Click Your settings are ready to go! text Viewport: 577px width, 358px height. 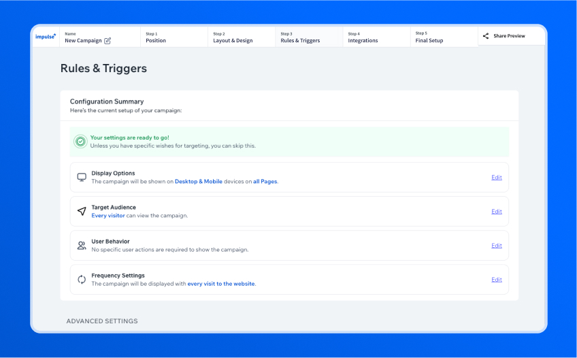[x=129, y=137]
